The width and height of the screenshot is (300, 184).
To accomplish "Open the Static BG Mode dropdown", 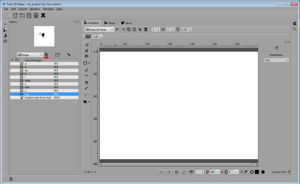I will (99, 29).
